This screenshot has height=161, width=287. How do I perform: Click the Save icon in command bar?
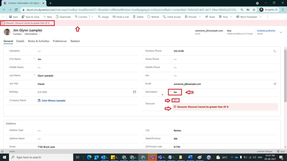(x=11, y=17)
